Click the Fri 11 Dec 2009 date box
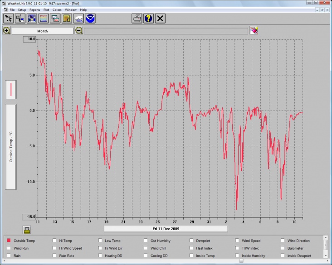This screenshot has width=332, height=265. click(166, 229)
